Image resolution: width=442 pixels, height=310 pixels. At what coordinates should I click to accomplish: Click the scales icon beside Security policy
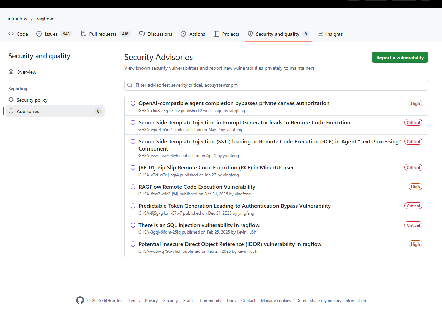pos(11,100)
